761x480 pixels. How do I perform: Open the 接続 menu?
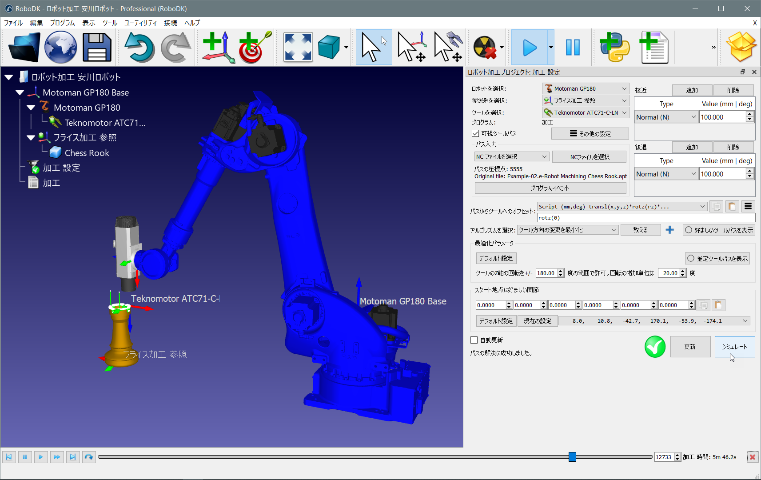(x=171, y=23)
